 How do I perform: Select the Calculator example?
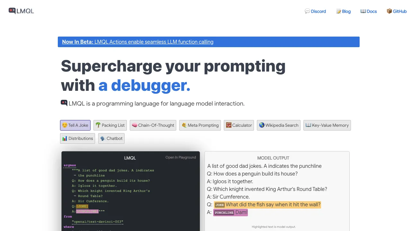[x=239, y=125]
